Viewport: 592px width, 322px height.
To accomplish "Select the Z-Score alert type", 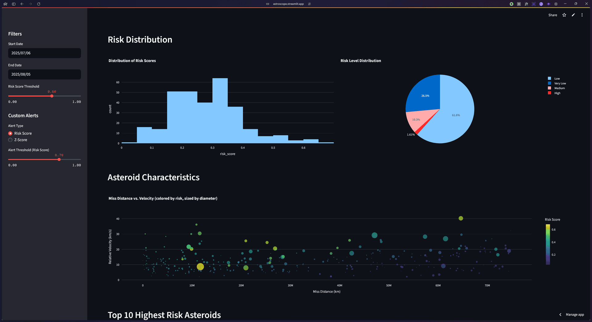I will click(10, 140).
